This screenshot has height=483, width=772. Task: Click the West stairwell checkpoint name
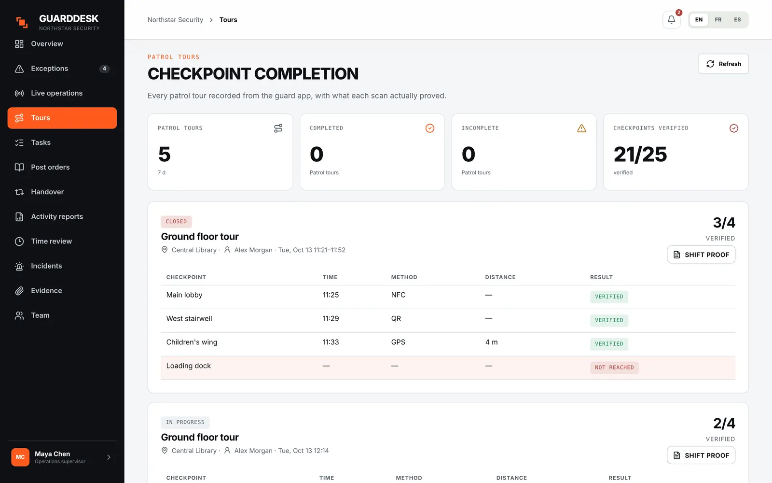pyautogui.click(x=189, y=318)
